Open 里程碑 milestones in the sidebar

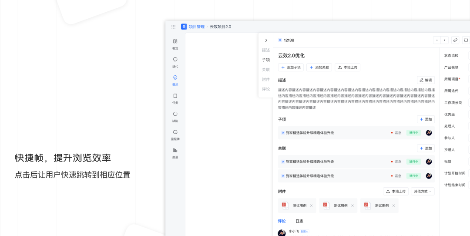[175, 135]
